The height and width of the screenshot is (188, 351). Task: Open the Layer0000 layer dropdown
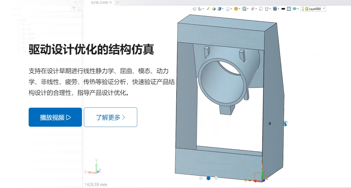point(324,9)
